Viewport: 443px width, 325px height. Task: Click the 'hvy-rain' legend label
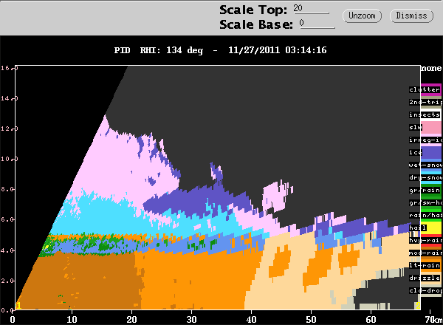426,241
